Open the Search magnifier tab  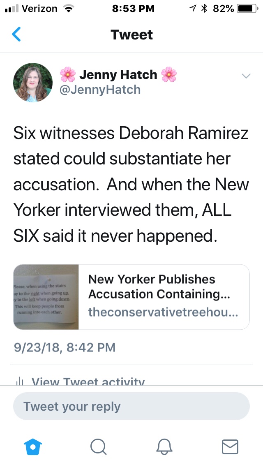click(99, 446)
